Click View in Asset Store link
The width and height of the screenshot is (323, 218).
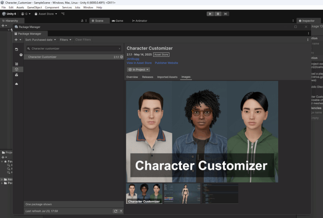tap(139, 63)
